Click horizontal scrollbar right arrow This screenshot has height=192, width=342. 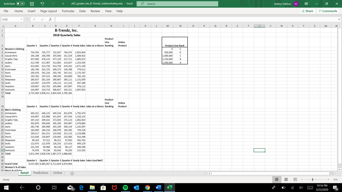coord(336,173)
